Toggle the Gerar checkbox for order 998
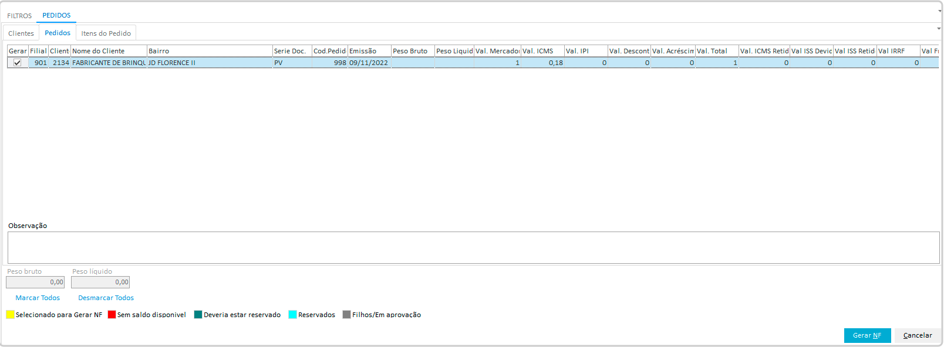The height and width of the screenshot is (347, 944). click(18, 63)
